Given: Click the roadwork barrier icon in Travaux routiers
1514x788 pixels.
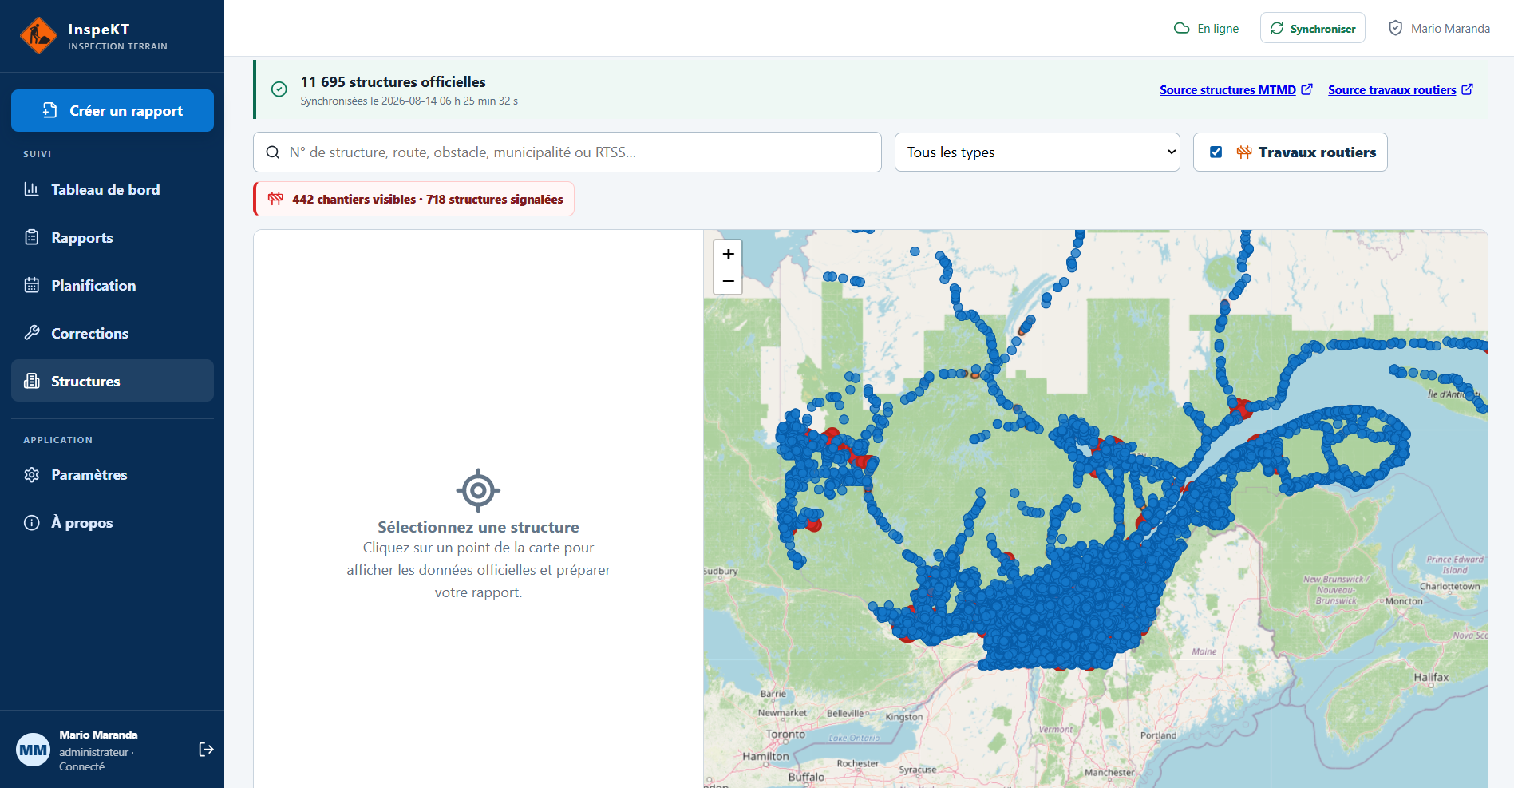Looking at the screenshot, I should [1244, 152].
